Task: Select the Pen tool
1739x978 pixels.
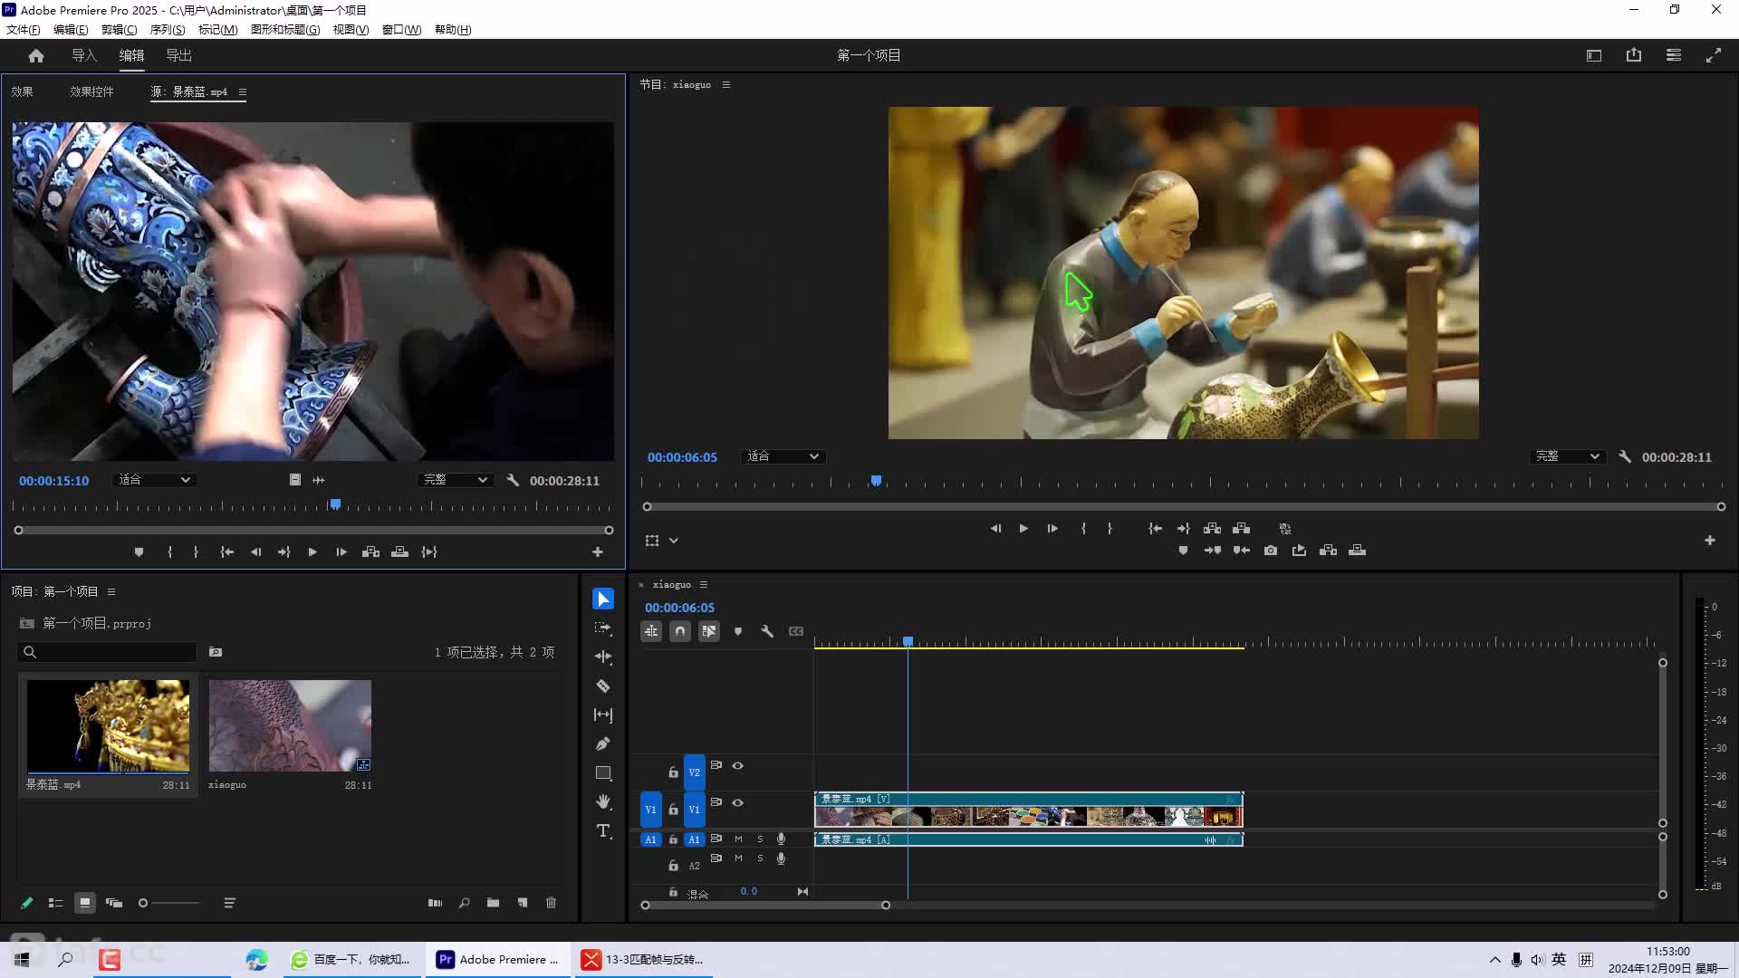Action: coord(603,744)
